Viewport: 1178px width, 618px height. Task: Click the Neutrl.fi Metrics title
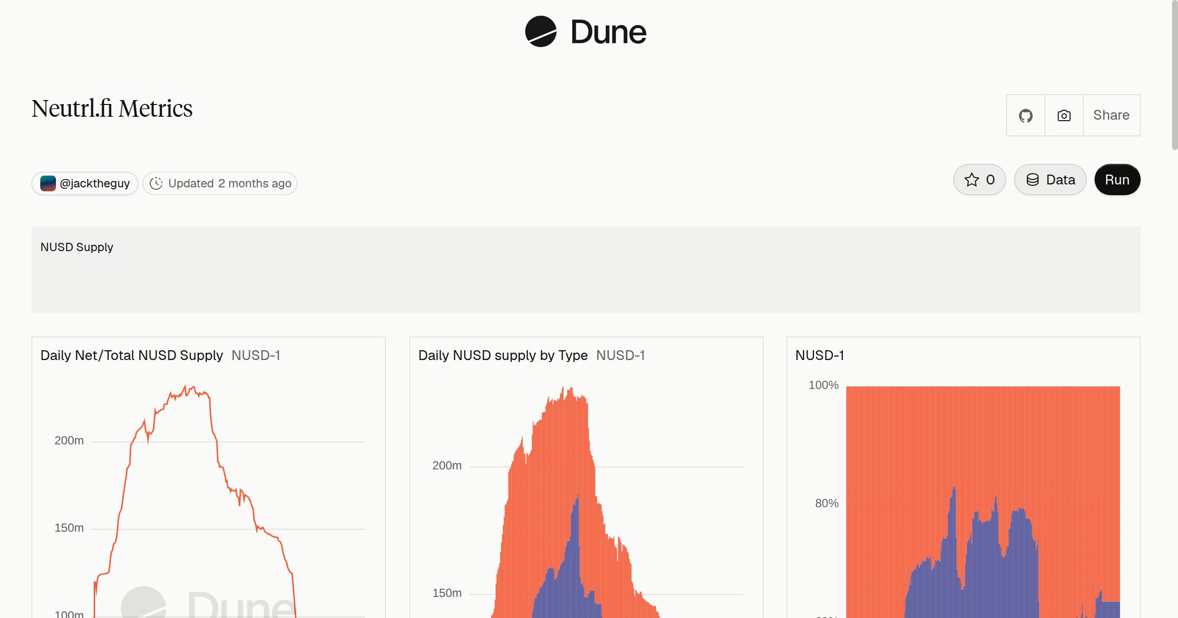[x=112, y=108]
